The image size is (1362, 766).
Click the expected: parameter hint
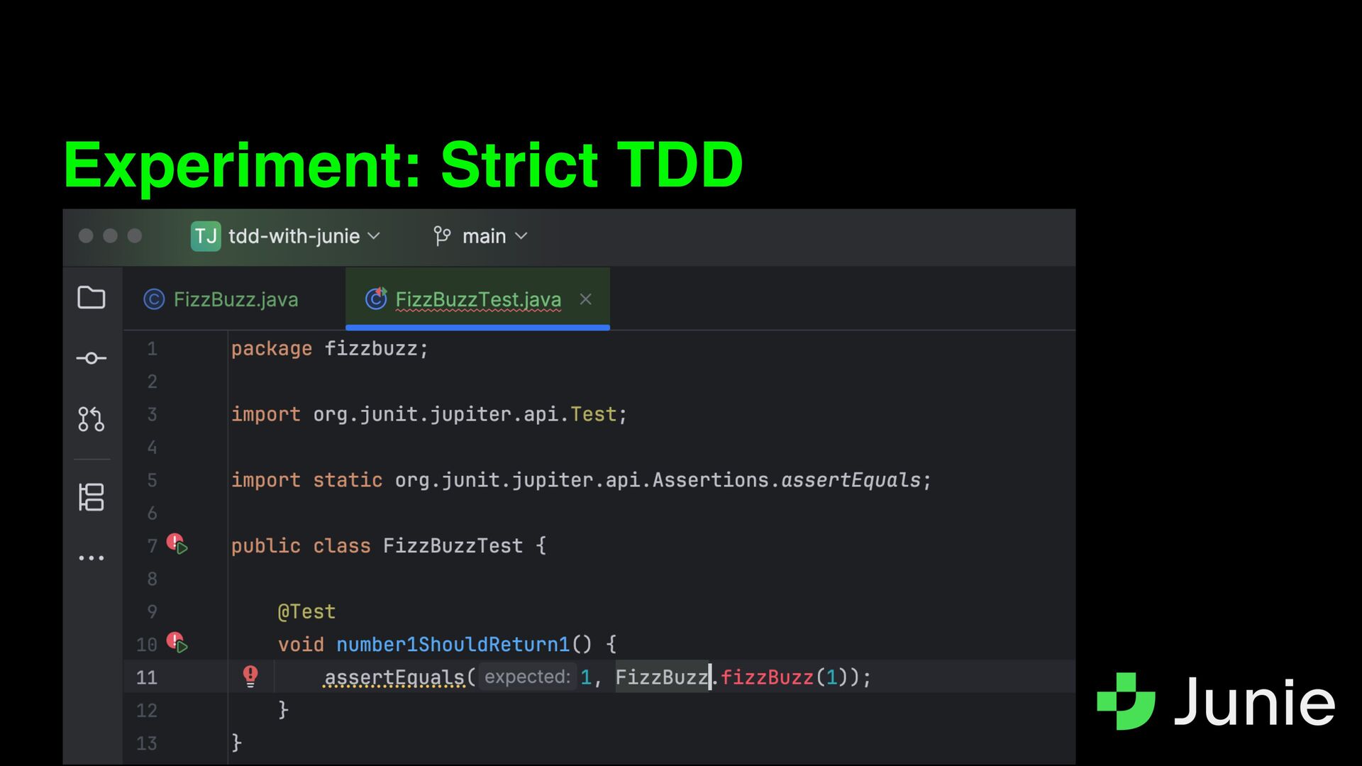(x=527, y=677)
